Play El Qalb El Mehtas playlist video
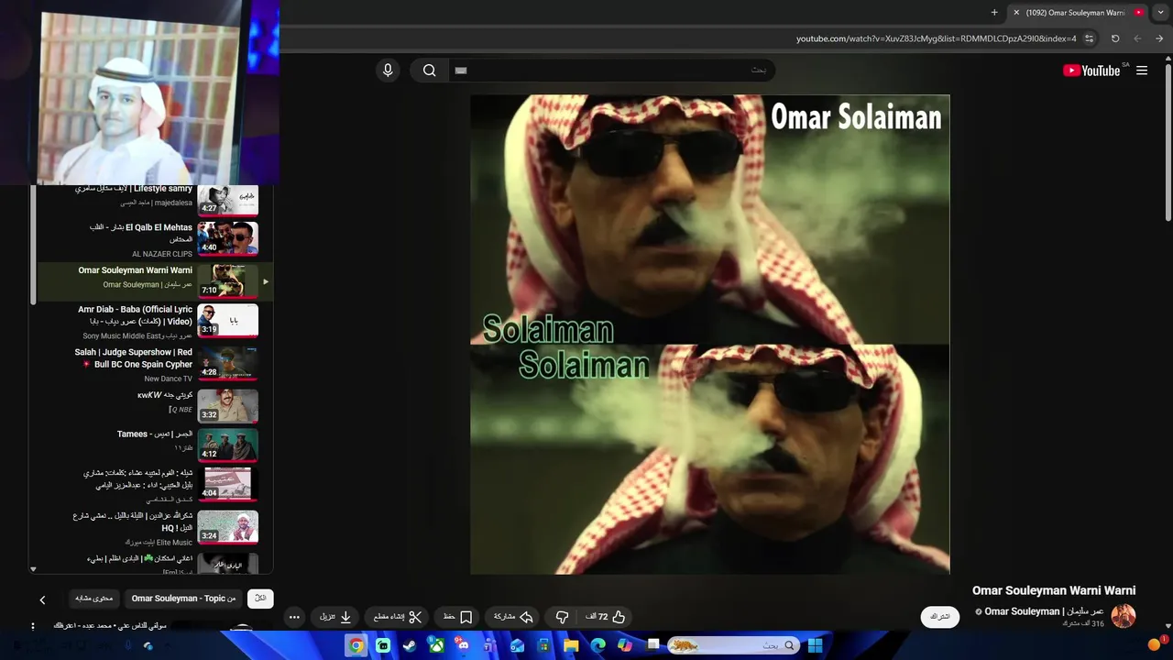1173x660 pixels. pos(227,239)
